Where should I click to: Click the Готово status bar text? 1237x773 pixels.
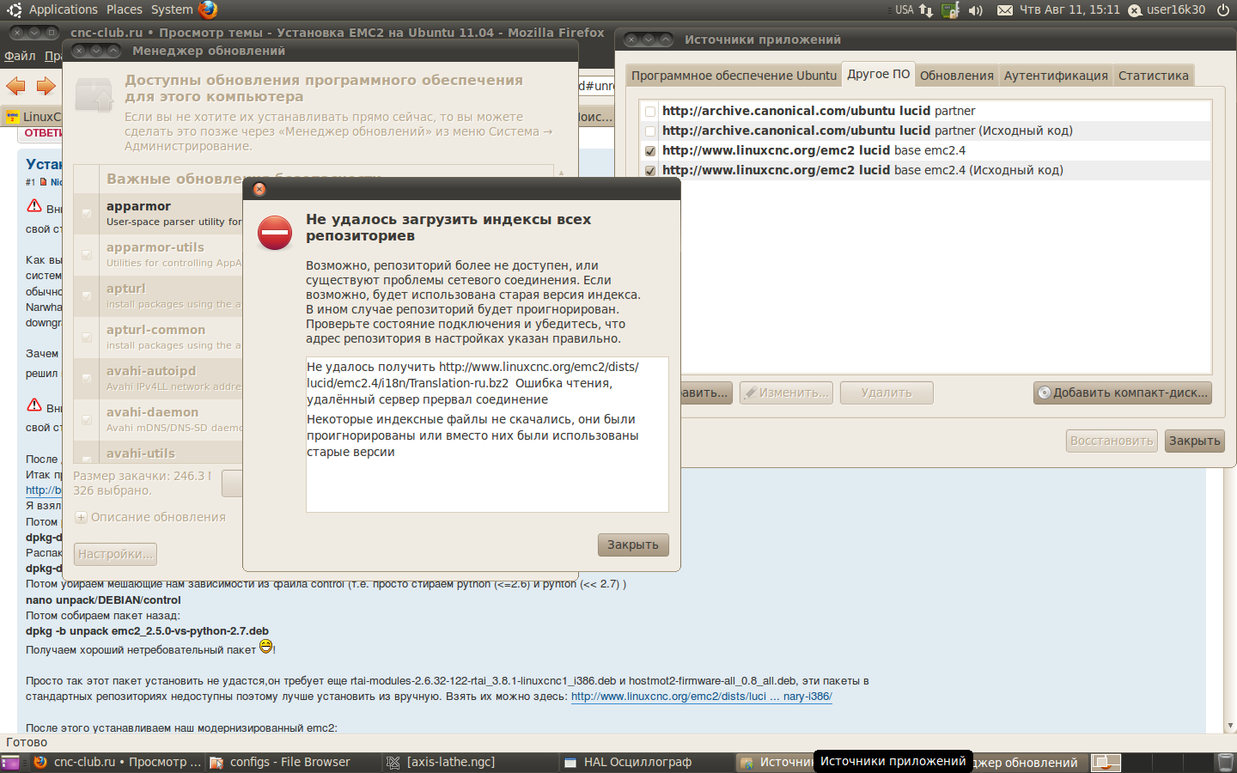click(x=27, y=742)
